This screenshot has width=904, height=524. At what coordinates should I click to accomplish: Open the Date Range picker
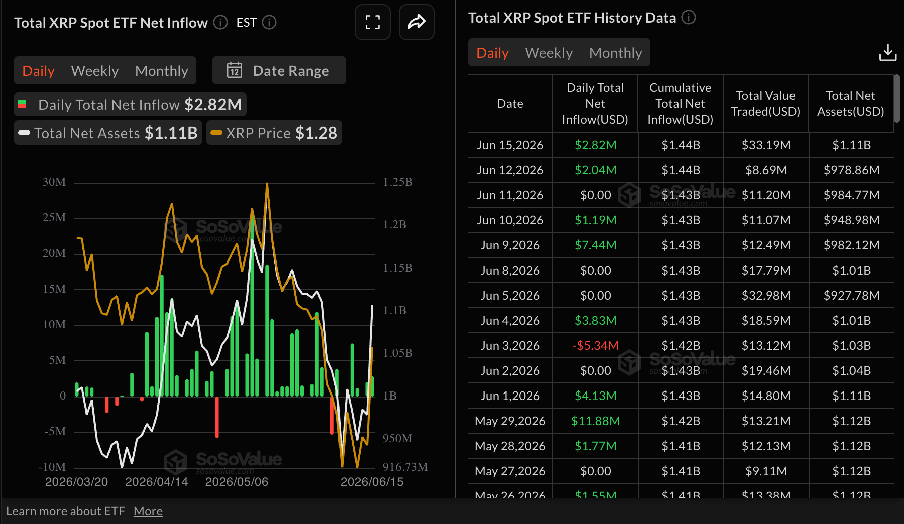point(279,70)
